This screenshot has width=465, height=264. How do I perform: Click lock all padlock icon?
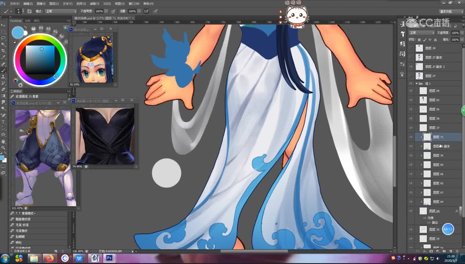click(x=435, y=40)
